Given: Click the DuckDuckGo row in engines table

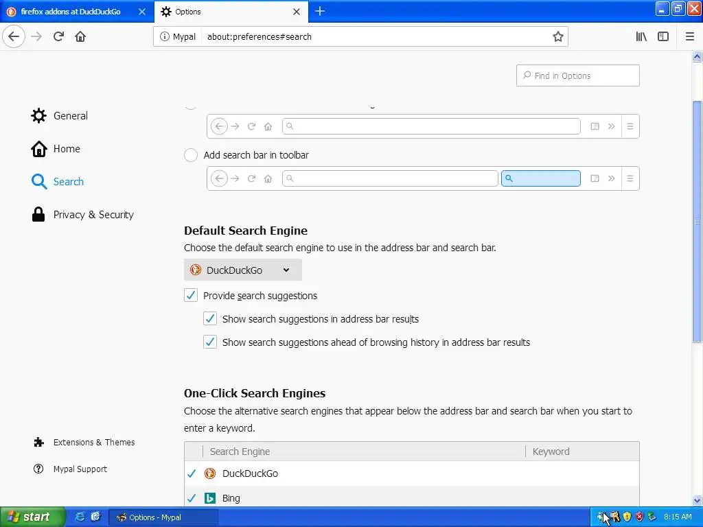Looking at the screenshot, I should (x=412, y=473).
